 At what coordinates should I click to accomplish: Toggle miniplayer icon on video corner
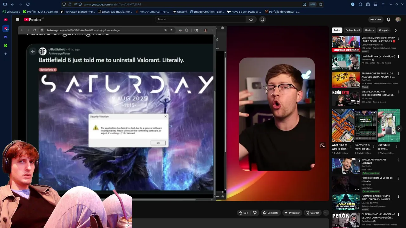tap(323, 145)
